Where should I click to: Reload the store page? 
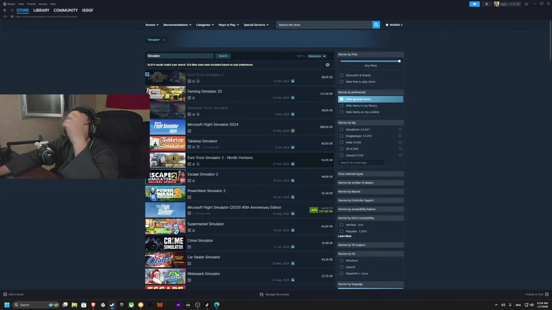click(x=5, y=16)
